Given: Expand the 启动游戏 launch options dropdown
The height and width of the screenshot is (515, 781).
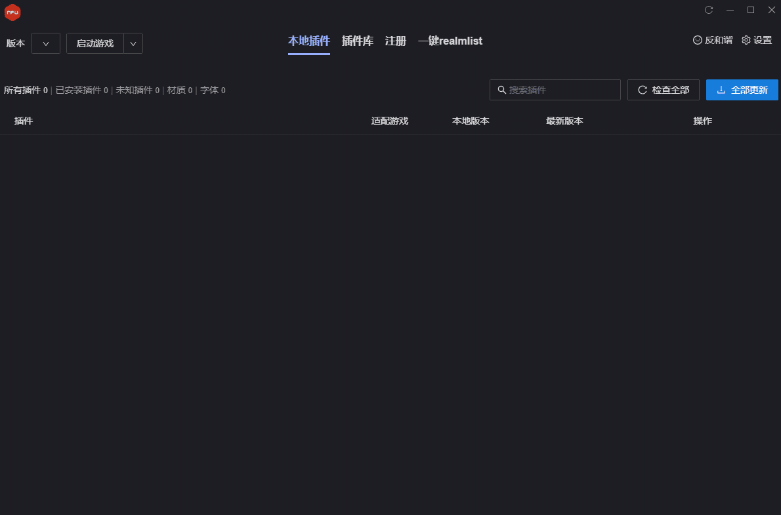Looking at the screenshot, I should point(133,43).
